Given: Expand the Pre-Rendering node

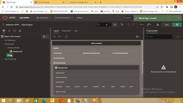Looking at the screenshot, I should pyautogui.click(x=2, y=40).
